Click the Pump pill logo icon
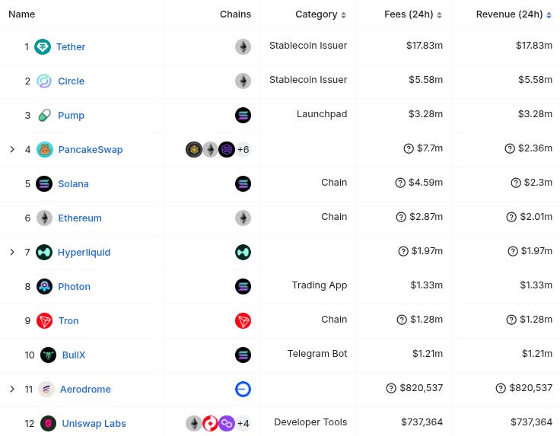The height and width of the screenshot is (436, 560). (44, 116)
